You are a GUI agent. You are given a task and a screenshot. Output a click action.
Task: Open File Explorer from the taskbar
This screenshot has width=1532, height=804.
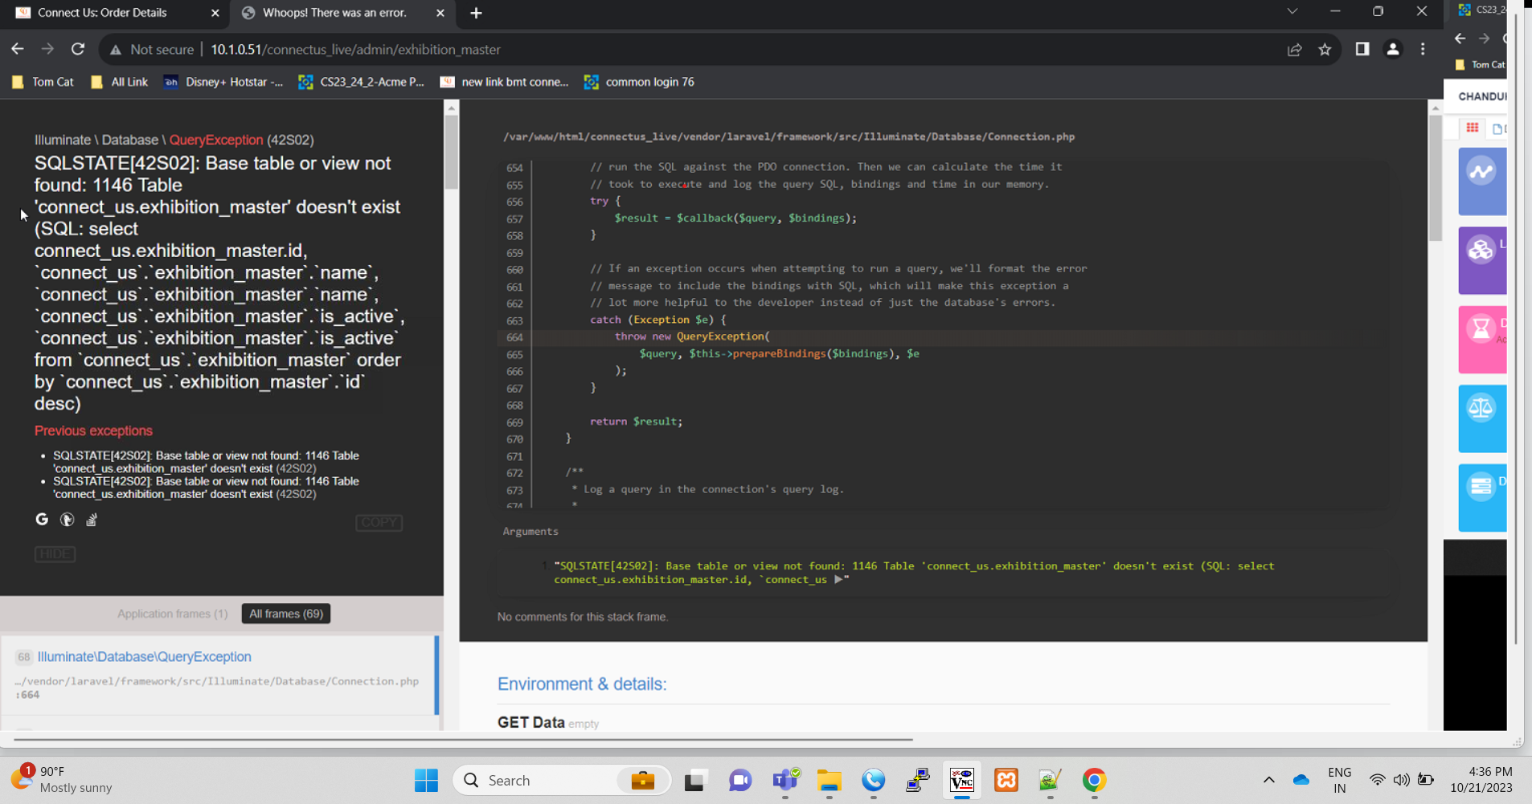click(x=829, y=780)
